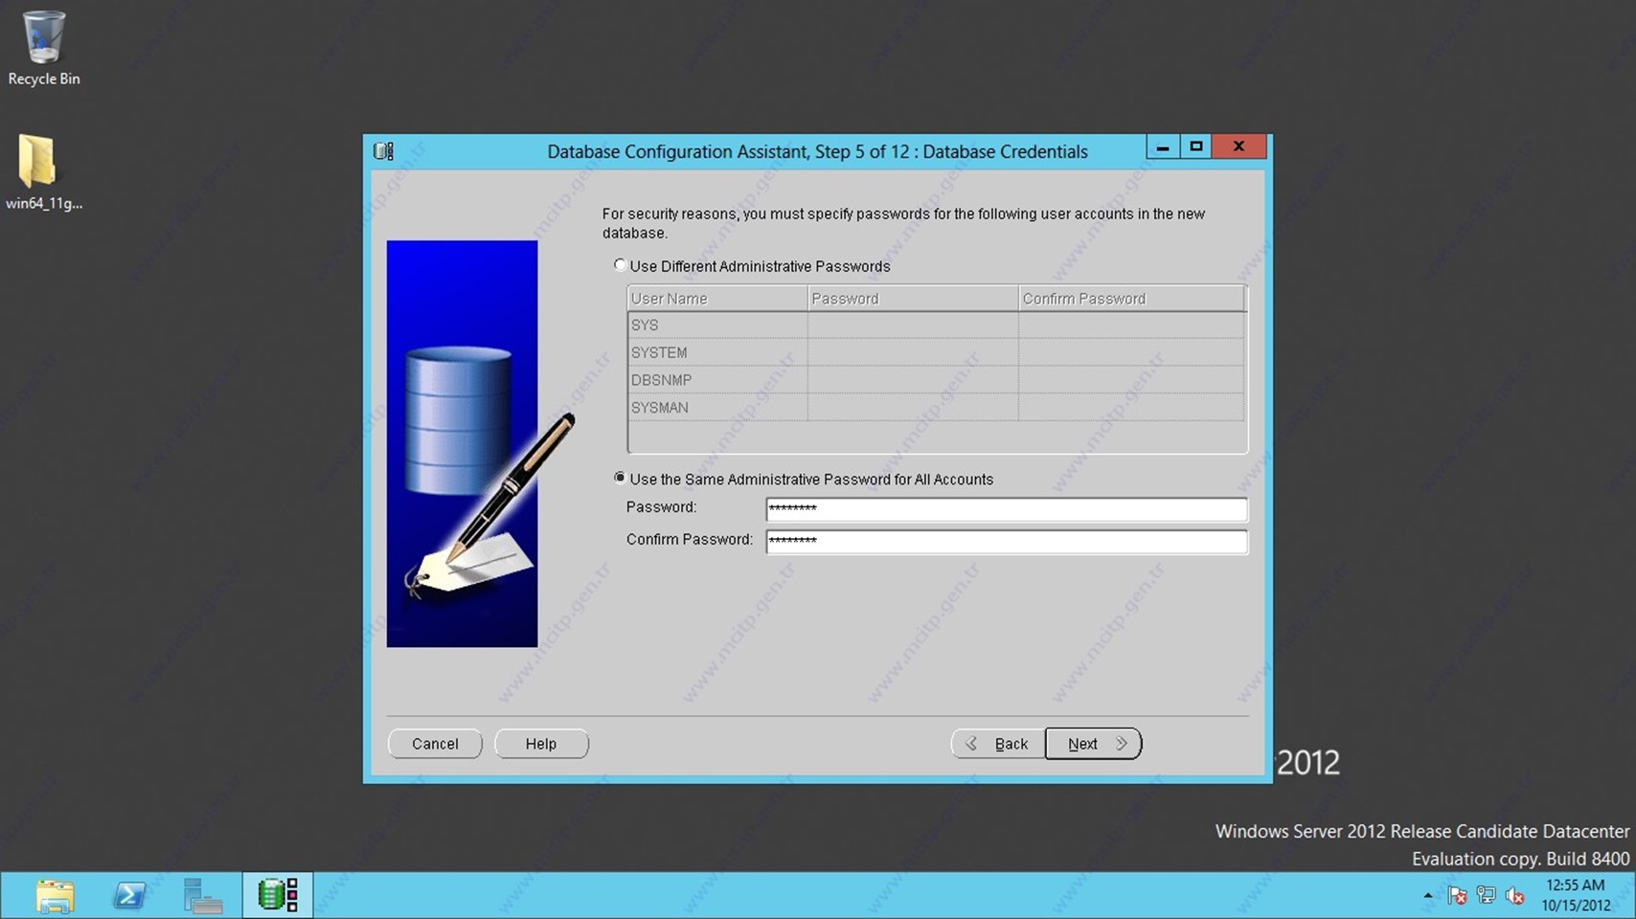Open Help for database credentials
The image size is (1636, 919).
[x=541, y=744]
